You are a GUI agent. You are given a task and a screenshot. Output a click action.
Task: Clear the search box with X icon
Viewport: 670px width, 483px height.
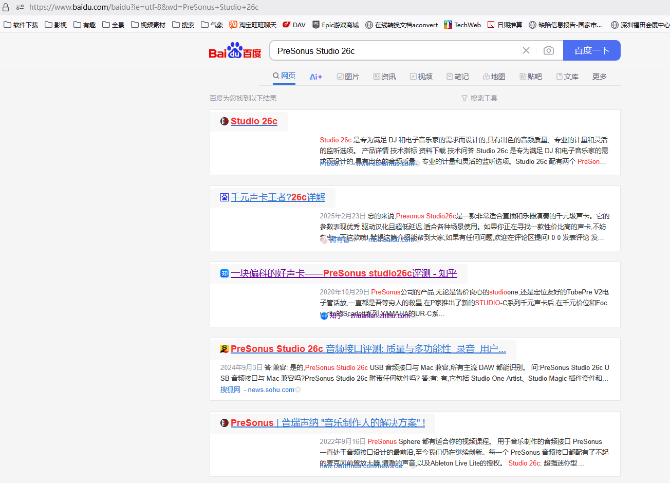coord(526,50)
